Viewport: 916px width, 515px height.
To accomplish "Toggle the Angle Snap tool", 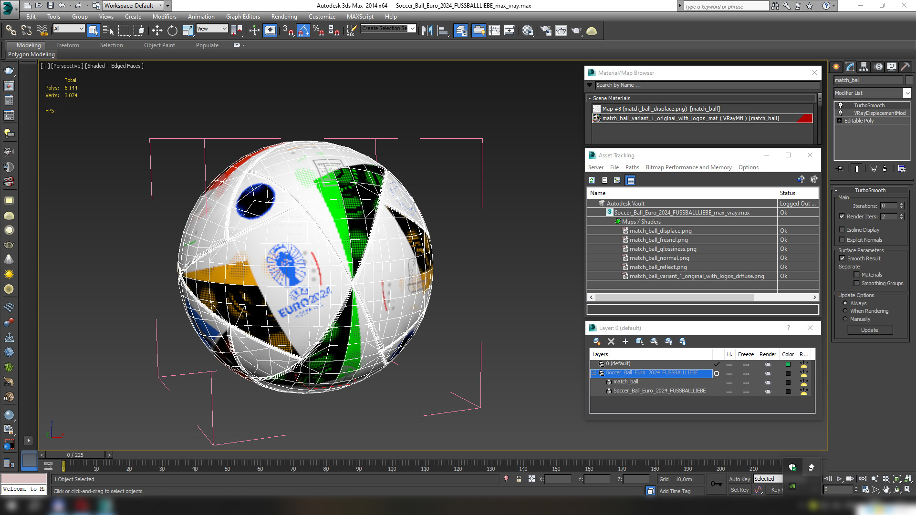I will click(x=303, y=31).
